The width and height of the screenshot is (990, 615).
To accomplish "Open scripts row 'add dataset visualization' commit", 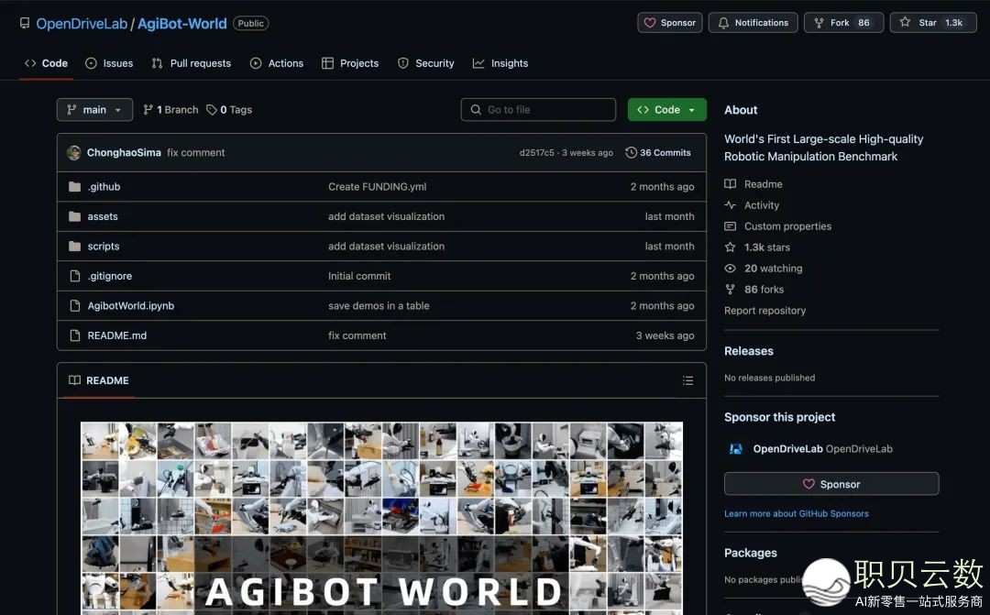I will click(387, 247).
